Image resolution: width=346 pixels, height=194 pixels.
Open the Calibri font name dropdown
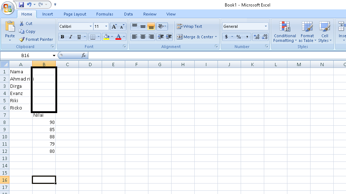[90, 26]
